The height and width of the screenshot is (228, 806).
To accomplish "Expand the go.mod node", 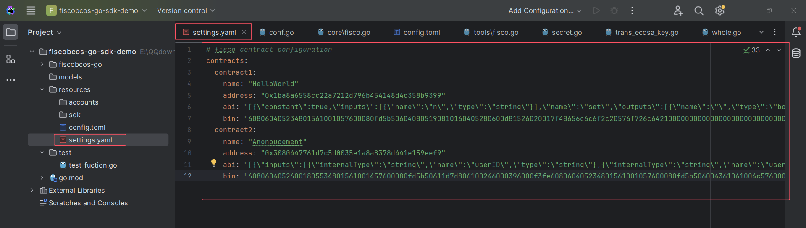I will [42, 178].
